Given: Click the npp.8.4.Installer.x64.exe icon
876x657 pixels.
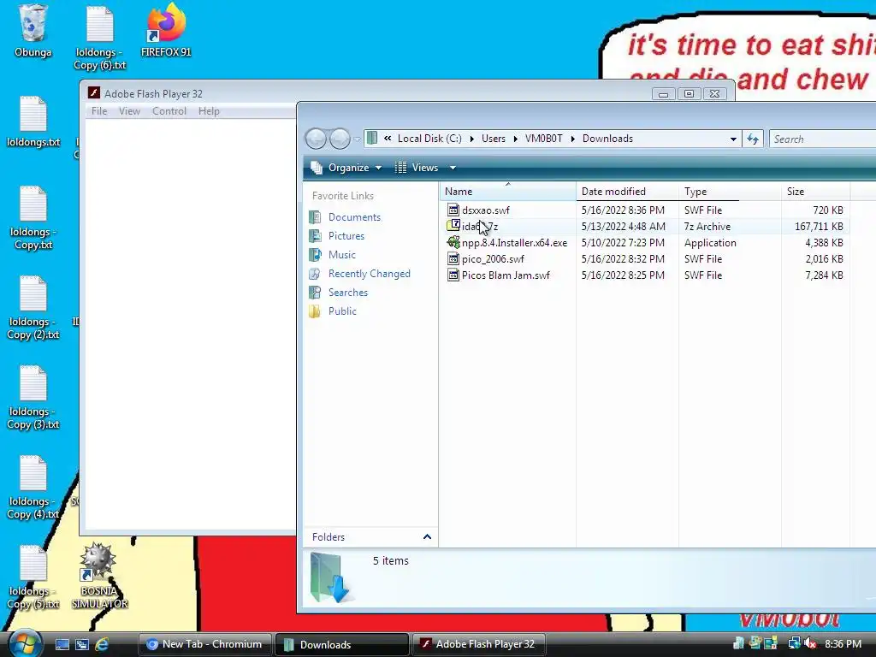Looking at the screenshot, I should click(453, 242).
